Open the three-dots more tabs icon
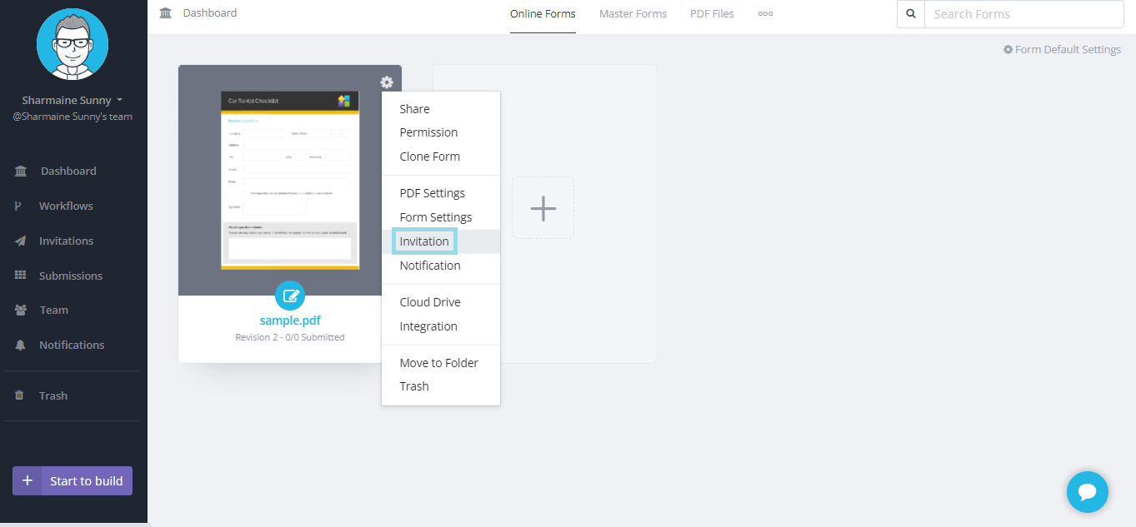This screenshot has height=527, width=1136. [765, 14]
